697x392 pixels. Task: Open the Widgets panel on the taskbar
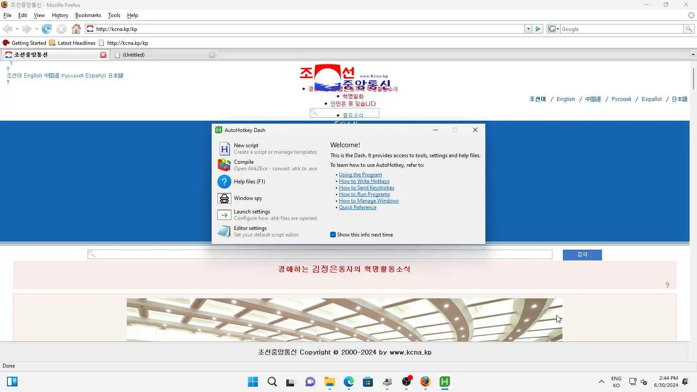(x=12, y=382)
